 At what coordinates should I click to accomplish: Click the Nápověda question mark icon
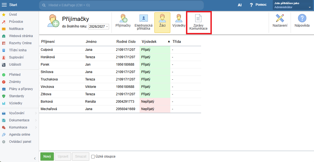tap(302, 21)
